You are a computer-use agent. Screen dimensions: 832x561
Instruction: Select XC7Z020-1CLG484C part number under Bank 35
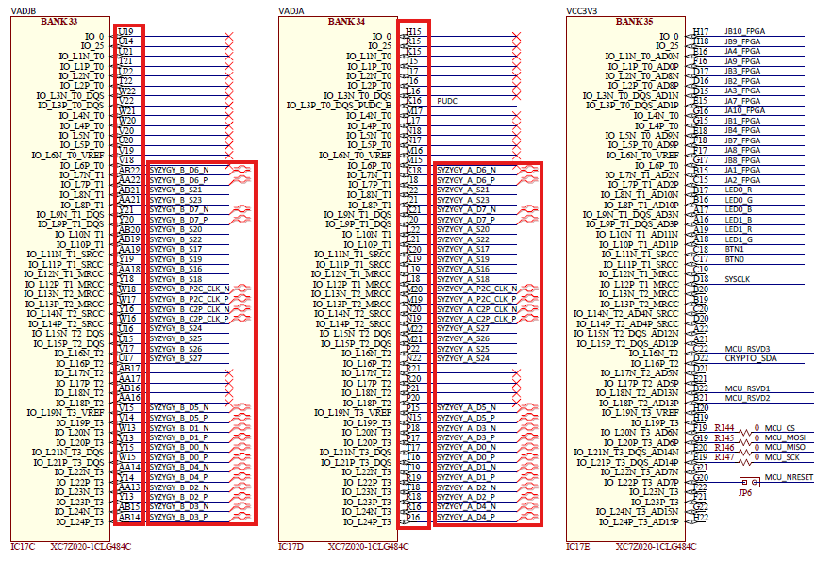(x=656, y=547)
